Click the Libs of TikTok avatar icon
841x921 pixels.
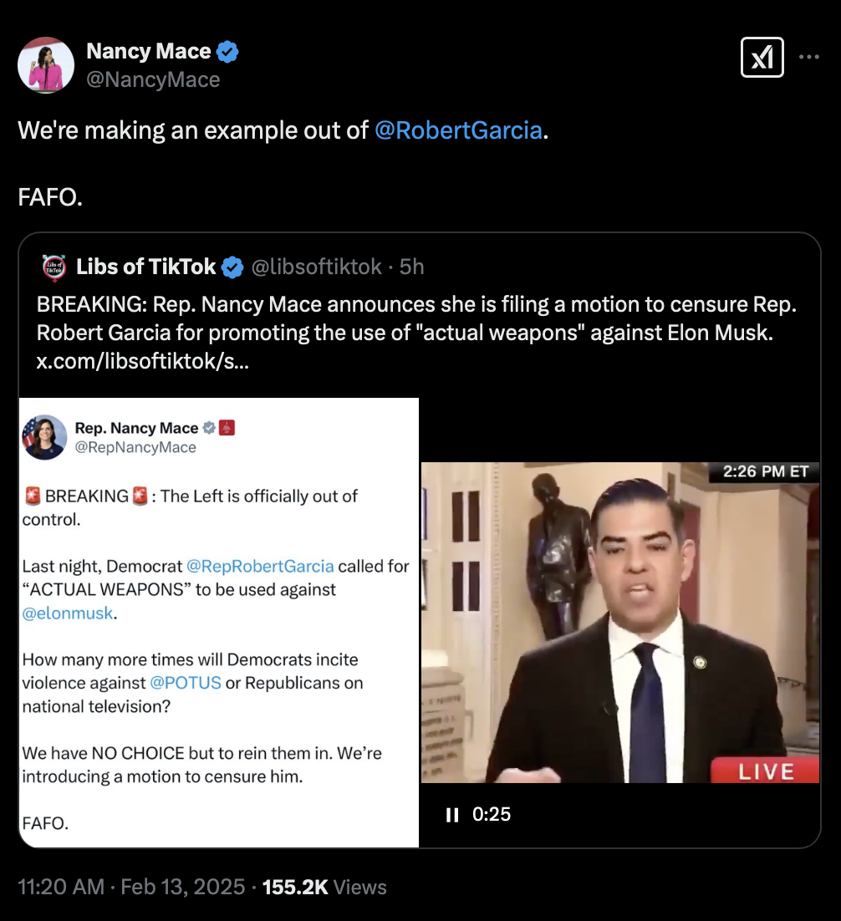(x=54, y=267)
